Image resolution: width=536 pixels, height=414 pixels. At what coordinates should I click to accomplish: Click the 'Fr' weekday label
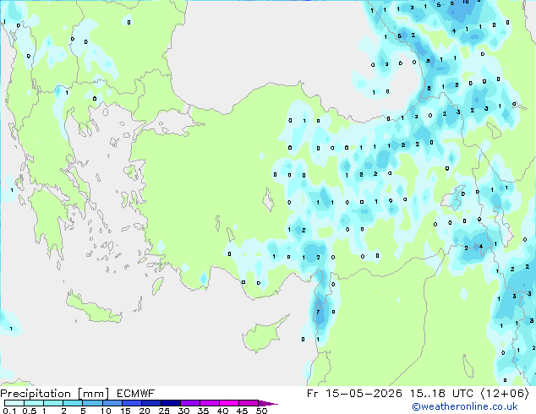(312, 394)
